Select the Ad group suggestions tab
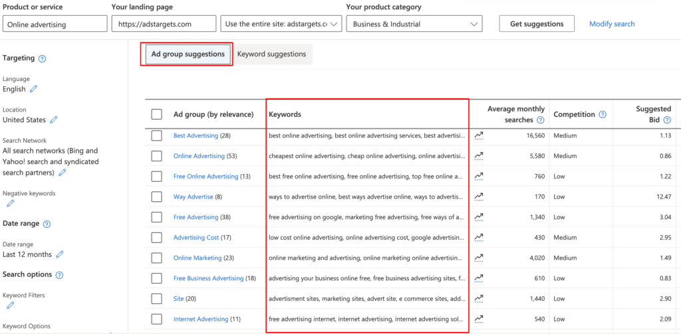 [x=188, y=54]
